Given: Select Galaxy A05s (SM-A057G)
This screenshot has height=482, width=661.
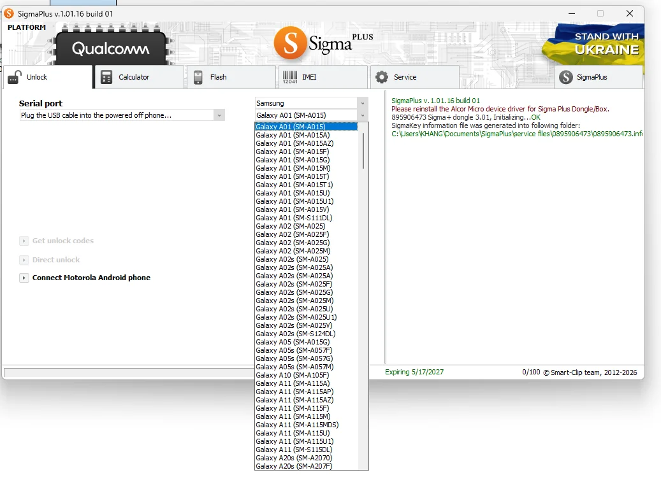Looking at the screenshot, I should tap(307, 358).
